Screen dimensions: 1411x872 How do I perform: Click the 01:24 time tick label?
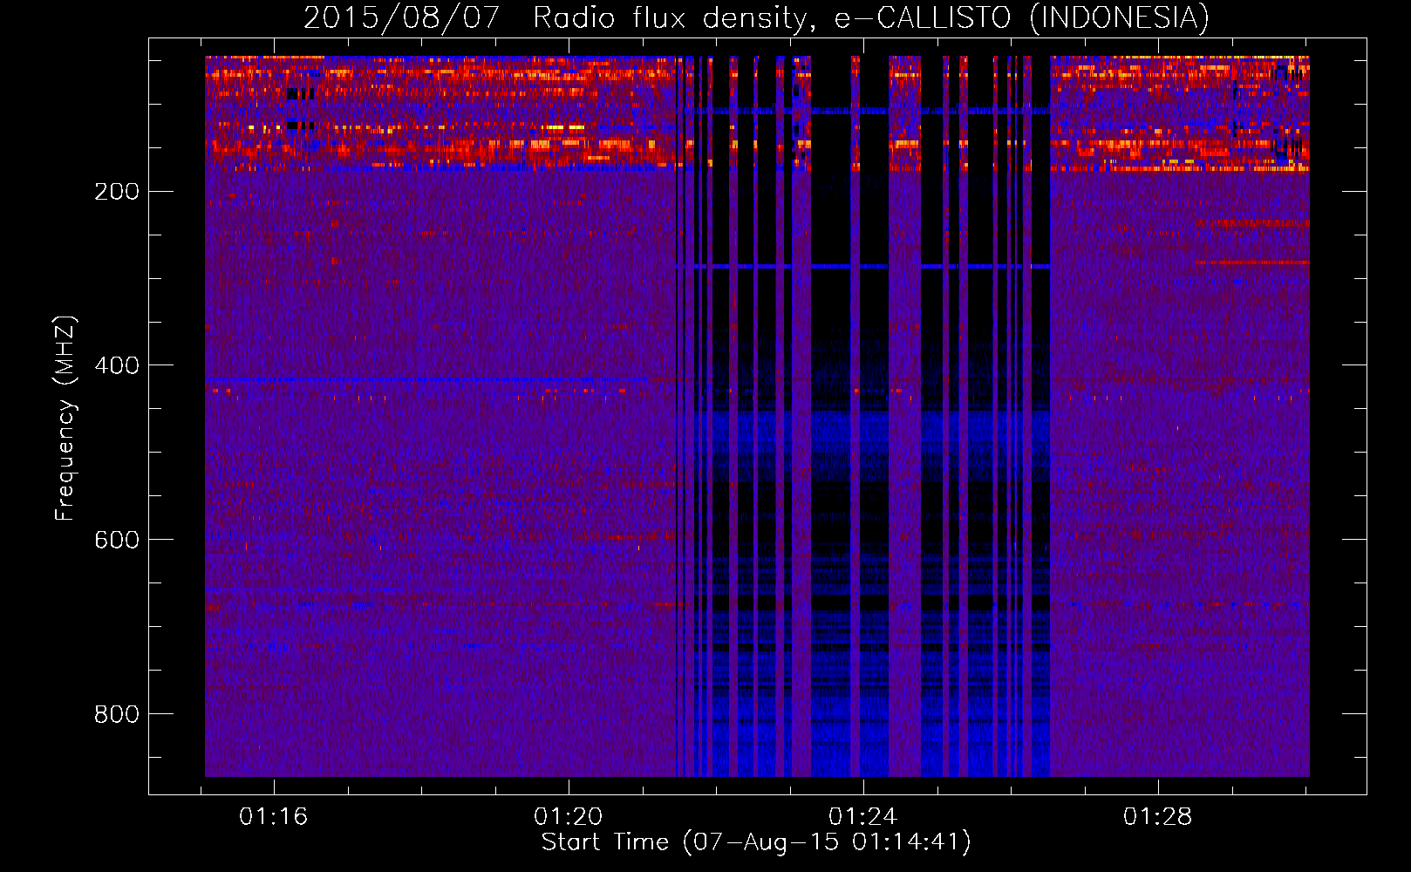863,816
